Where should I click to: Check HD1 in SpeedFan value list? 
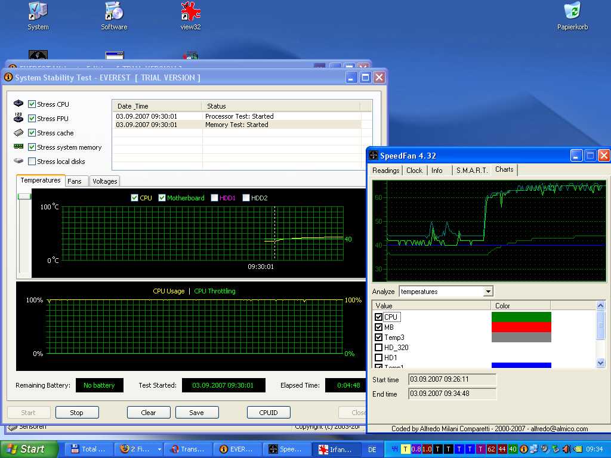[x=378, y=358]
